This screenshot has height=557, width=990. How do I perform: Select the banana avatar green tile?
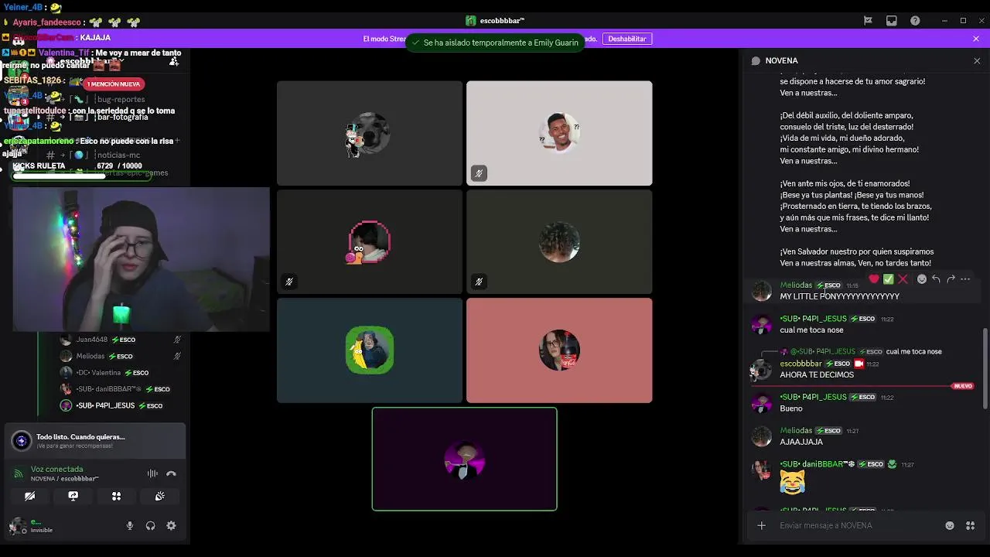[x=369, y=350]
